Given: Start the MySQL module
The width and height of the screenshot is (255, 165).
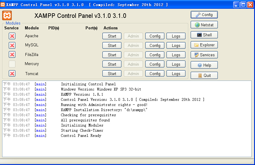Looking at the screenshot, I should [x=112, y=45].
